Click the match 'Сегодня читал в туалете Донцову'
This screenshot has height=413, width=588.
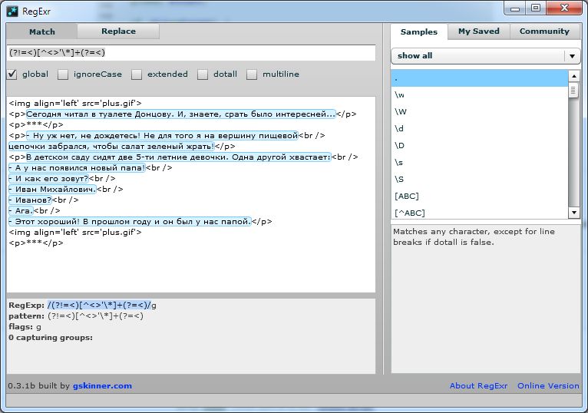180,114
